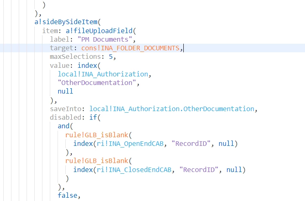Click the target parameter keyword
The image size is (305, 201).
(x=62, y=48)
